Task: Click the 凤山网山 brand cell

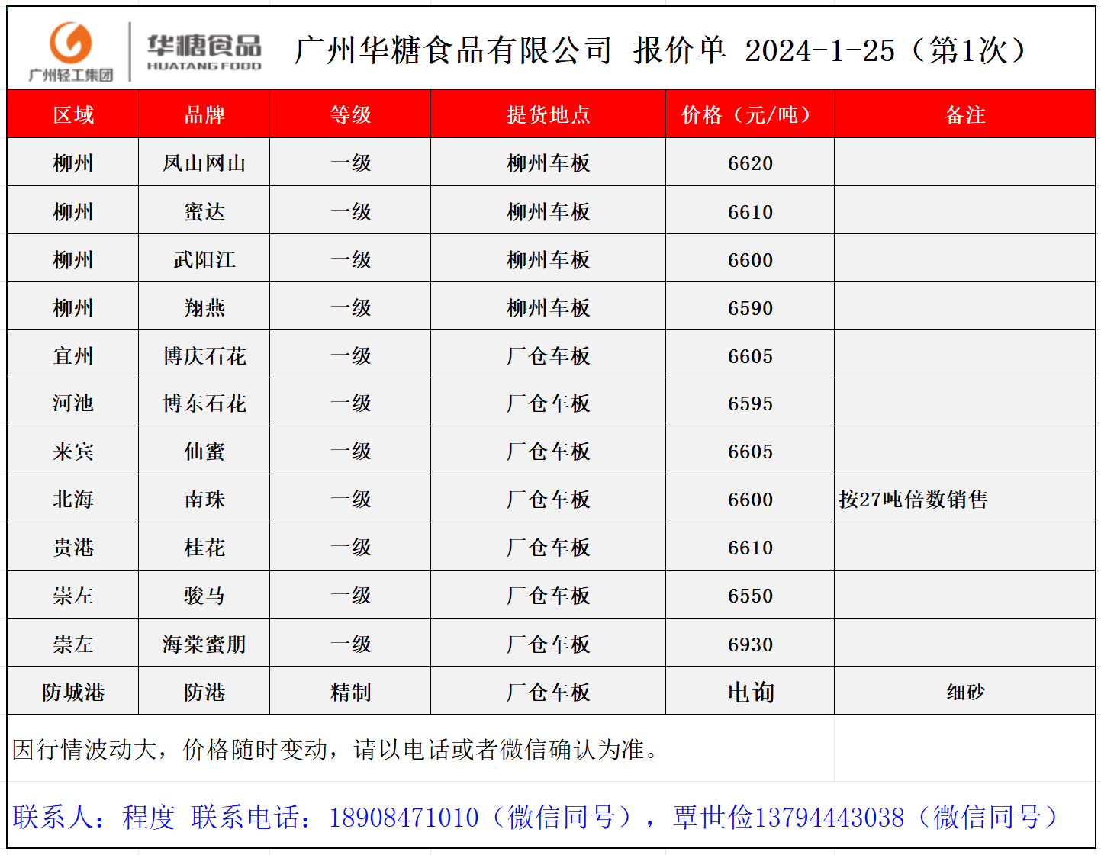Action: pos(204,163)
